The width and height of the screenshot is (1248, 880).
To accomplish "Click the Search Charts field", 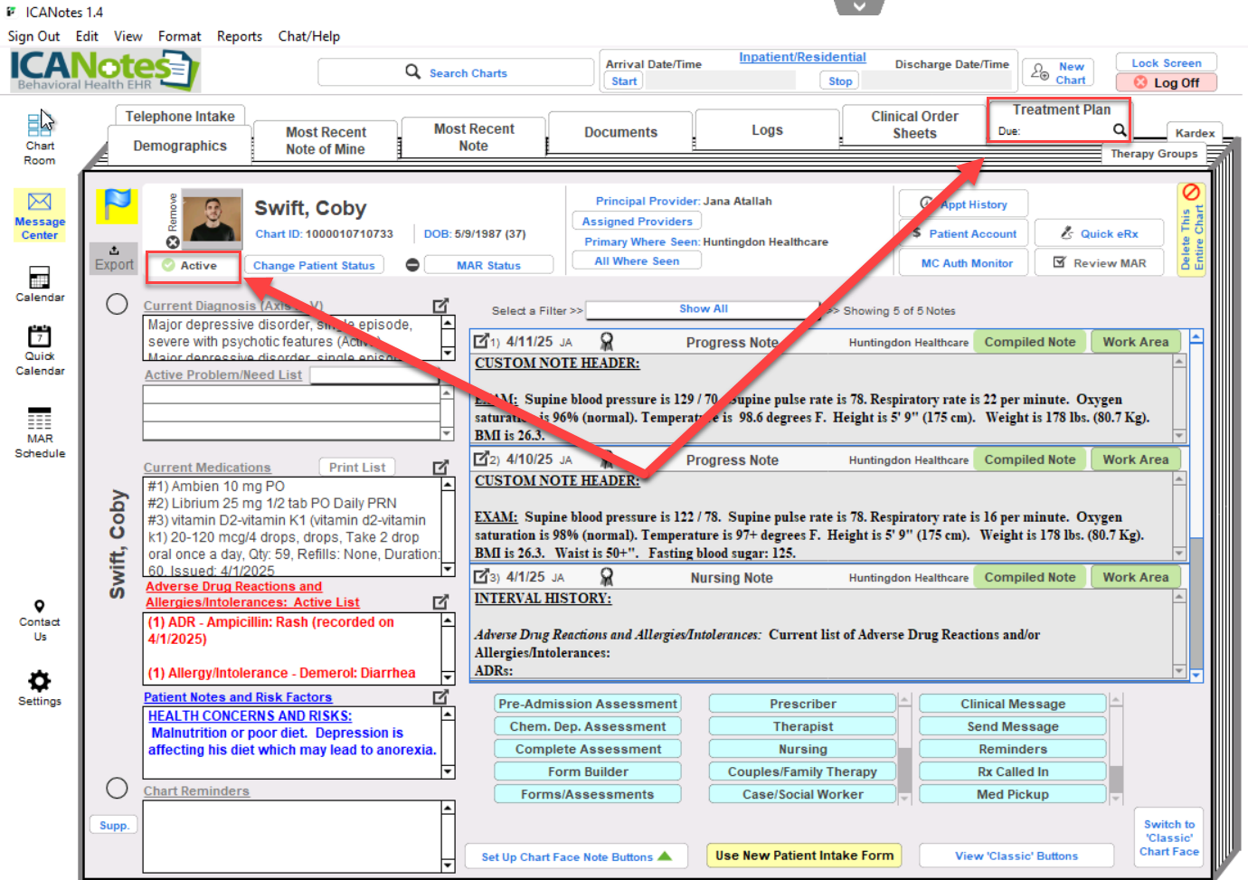I will (x=456, y=72).
